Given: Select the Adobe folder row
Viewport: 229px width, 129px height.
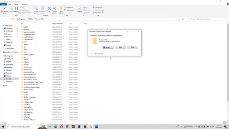Looking at the screenshot, I should pyautogui.click(x=50, y=27).
